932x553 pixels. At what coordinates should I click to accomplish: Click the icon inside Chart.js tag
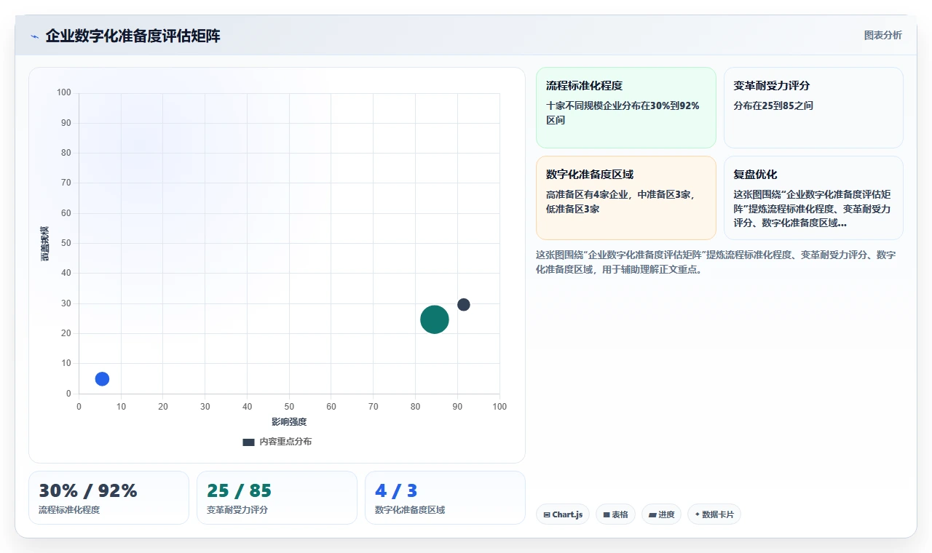(547, 514)
